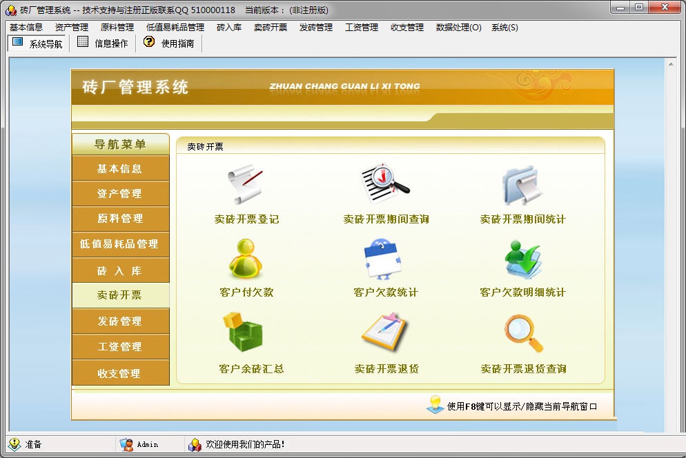The width and height of the screenshot is (686, 458).
Task: Open the 低值易耗品管理 menu in menu bar
Action: [175, 28]
